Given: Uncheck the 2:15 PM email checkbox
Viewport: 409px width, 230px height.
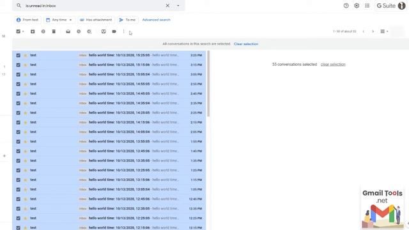Looking at the screenshot, I should coord(19,122).
